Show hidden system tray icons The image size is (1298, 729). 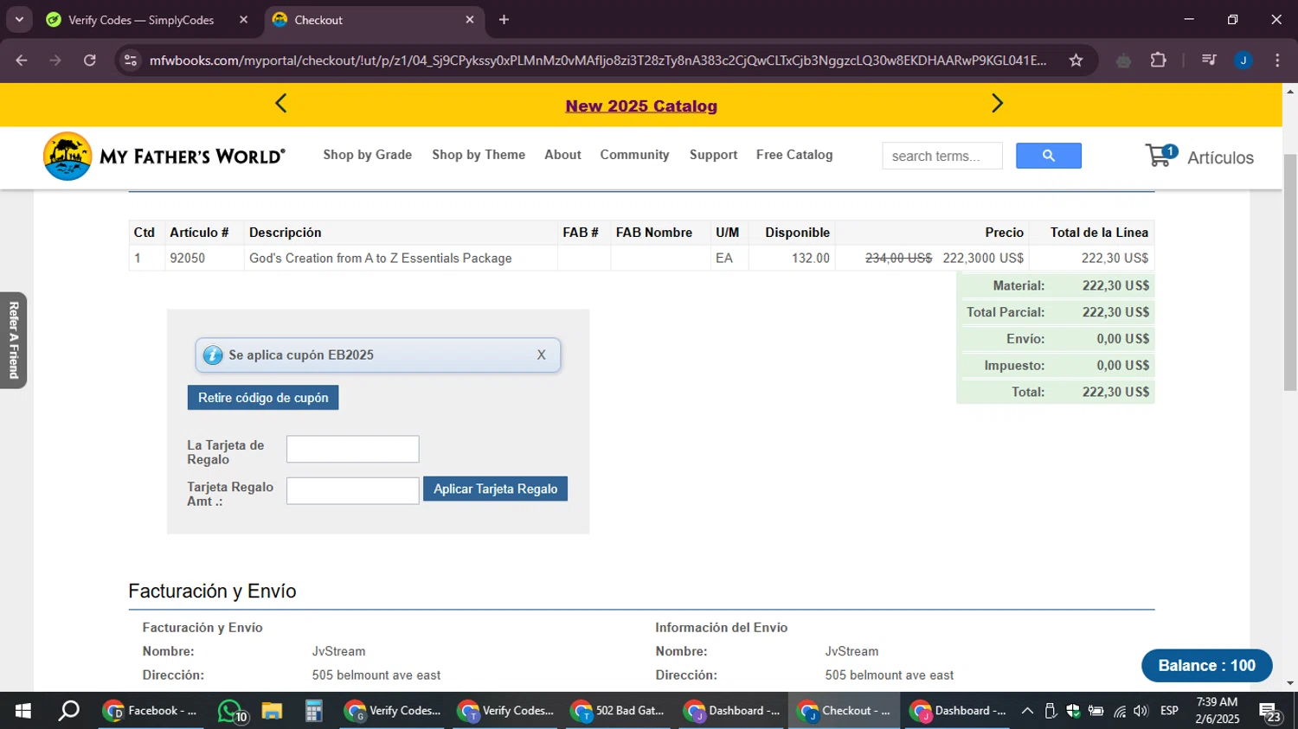[x=1027, y=711]
